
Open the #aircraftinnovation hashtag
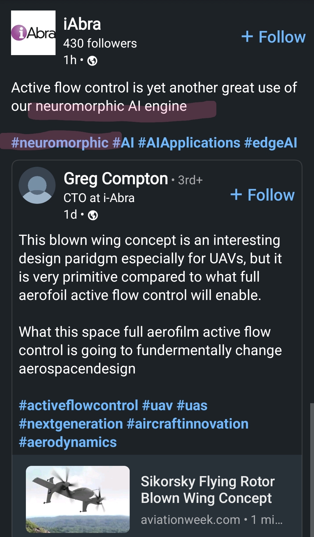(188, 424)
